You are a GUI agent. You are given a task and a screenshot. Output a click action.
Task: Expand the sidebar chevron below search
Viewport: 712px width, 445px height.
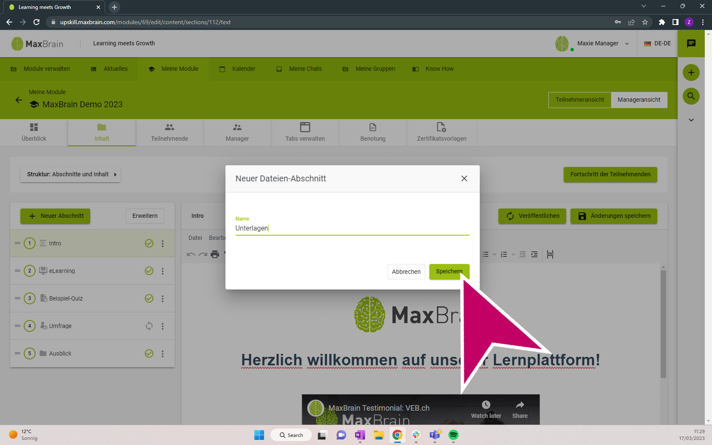(691, 120)
